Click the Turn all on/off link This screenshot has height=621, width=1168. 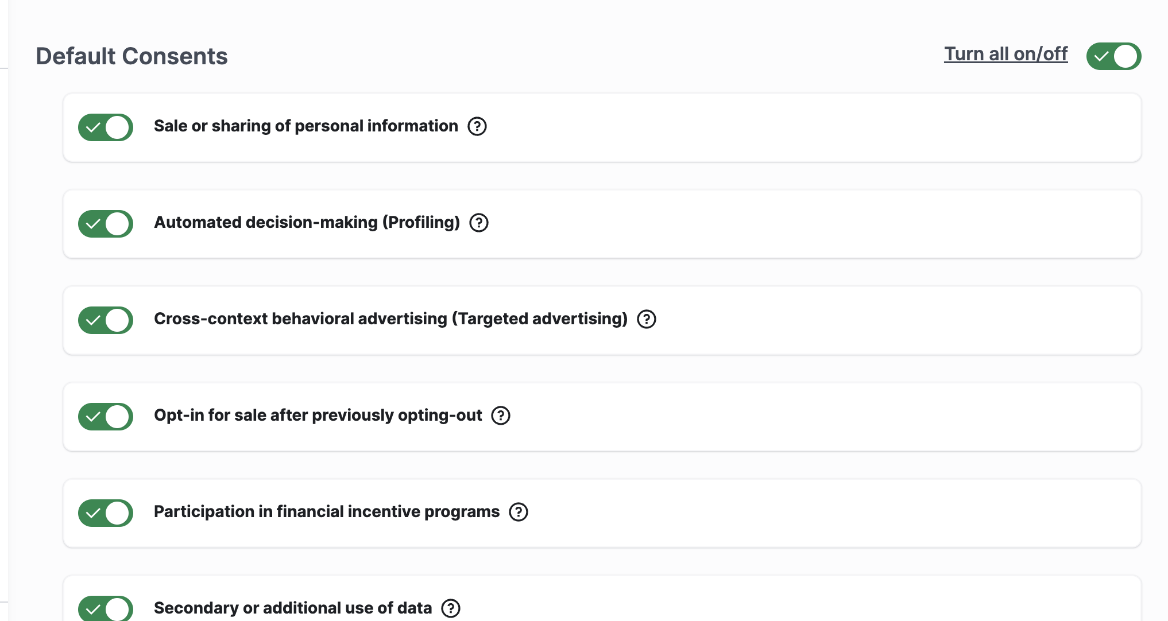click(x=1005, y=54)
